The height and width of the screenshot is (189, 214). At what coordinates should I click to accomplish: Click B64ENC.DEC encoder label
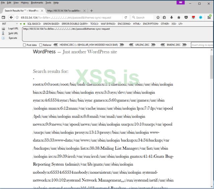pos(174,45)
